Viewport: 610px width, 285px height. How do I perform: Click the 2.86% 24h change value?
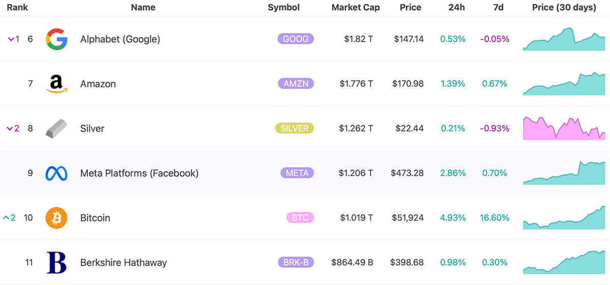coord(453,173)
